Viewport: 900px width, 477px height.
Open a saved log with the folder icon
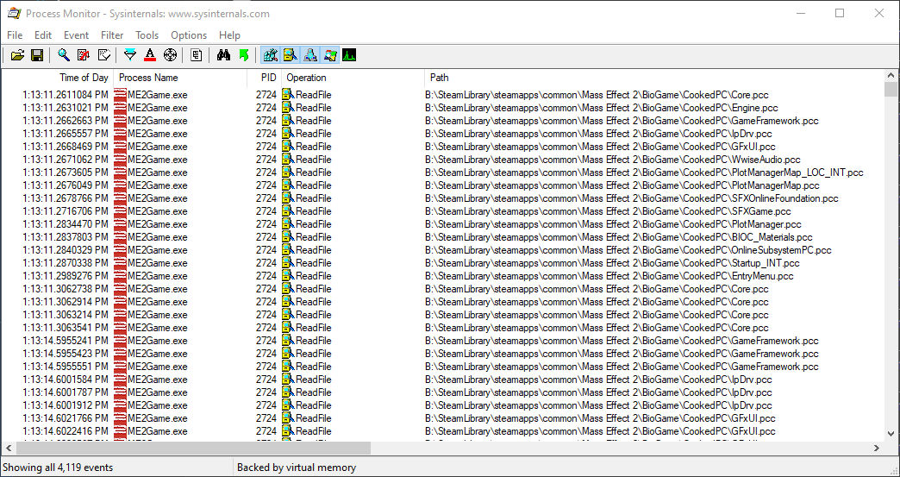click(17, 55)
